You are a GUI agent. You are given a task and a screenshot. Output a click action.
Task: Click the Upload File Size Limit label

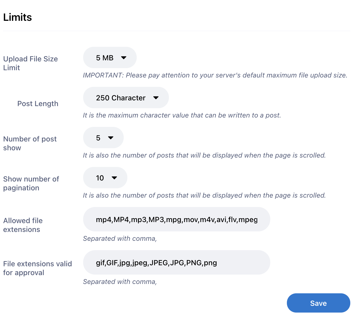pyautogui.click(x=30, y=63)
